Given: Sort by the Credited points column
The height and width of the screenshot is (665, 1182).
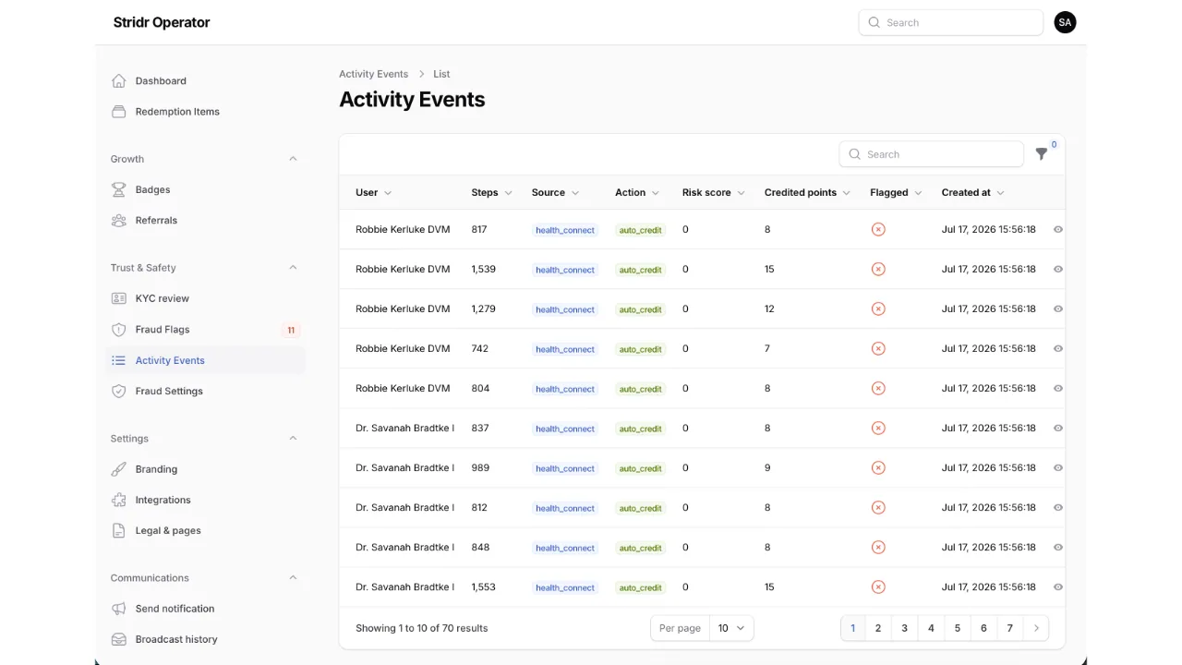Looking at the screenshot, I should point(808,192).
